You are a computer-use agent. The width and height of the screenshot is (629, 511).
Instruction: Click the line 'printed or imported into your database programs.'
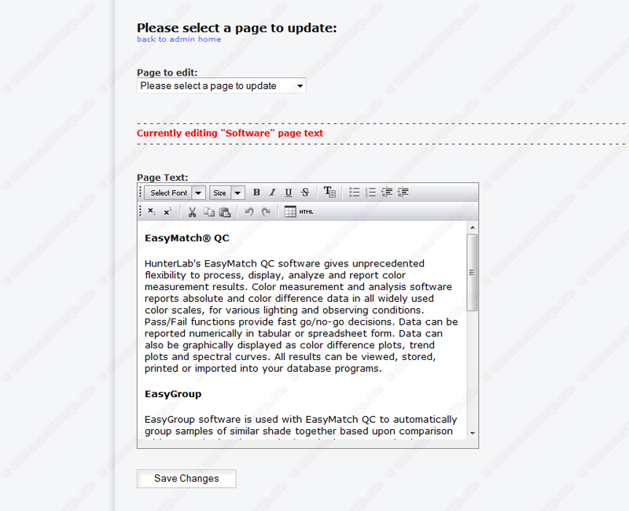263,369
